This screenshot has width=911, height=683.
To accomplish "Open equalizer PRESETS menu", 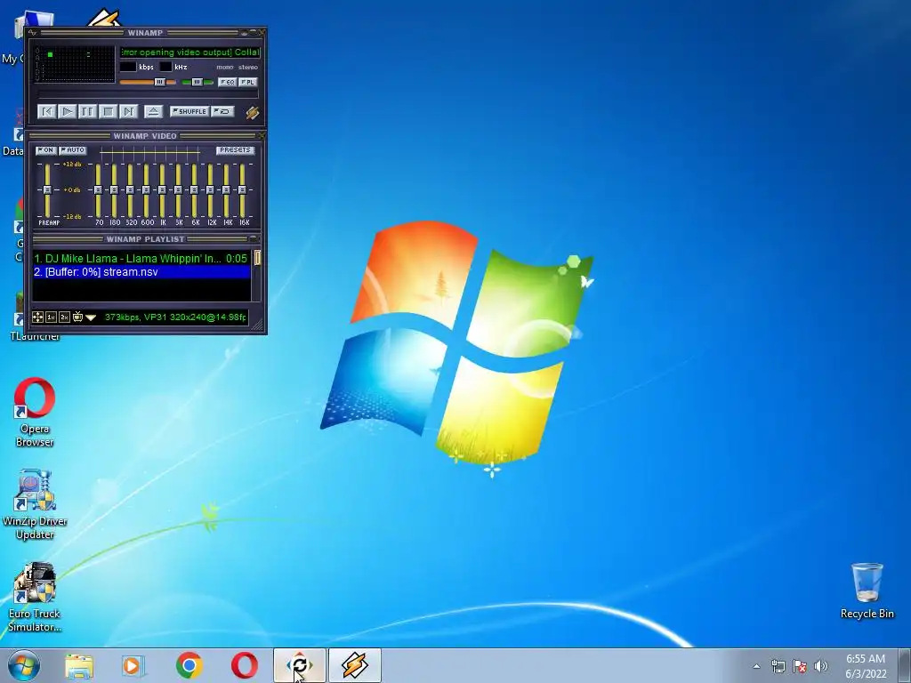I will pyautogui.click(x=235, y=149).
